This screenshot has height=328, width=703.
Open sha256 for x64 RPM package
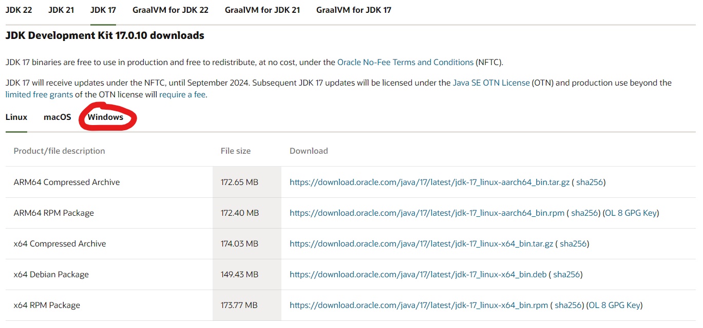coord(568,305)
